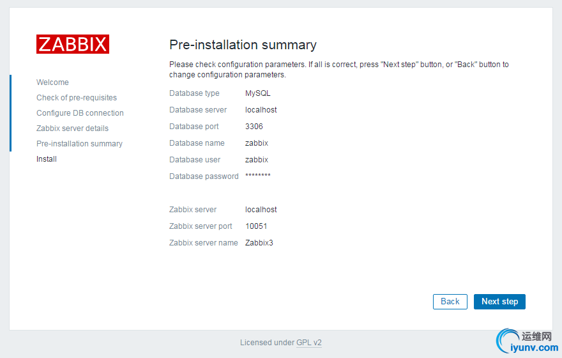
Task: Click the Zabbix server port value 10051
Action: tap(256, 226)
